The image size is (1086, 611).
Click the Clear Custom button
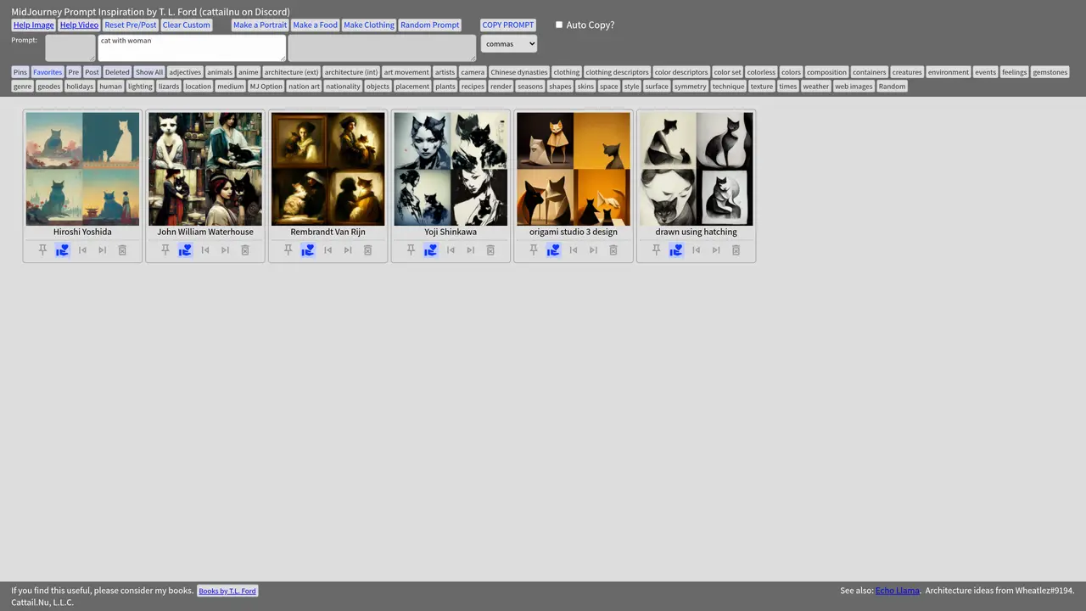tap(186, 25)
